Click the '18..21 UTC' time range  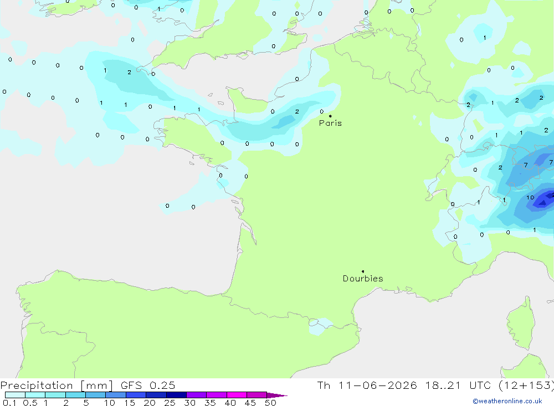tap(459, 386)
